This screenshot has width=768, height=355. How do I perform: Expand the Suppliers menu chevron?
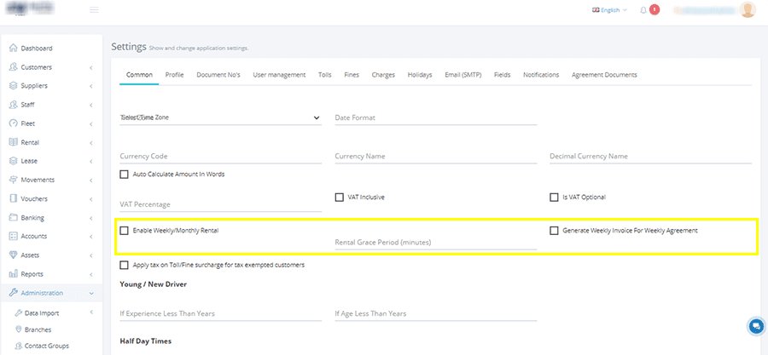[91, 87]
